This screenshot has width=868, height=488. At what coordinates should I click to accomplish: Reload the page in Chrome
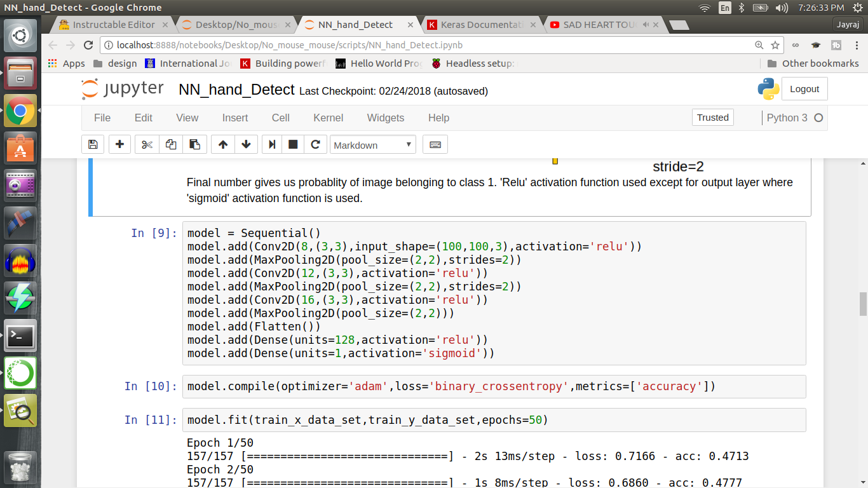tap(89, 45)
